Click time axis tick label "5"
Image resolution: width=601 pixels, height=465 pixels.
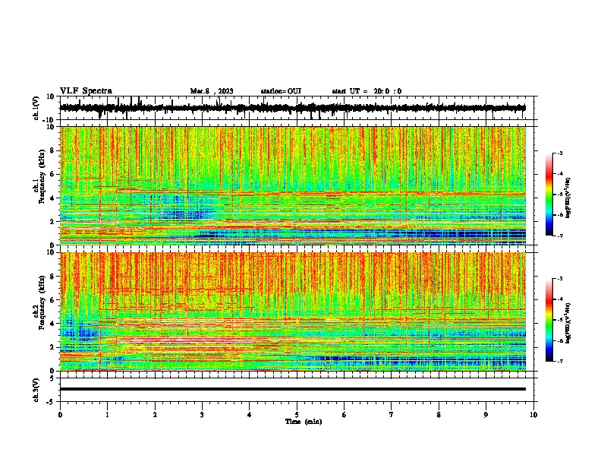click(297, 415)
